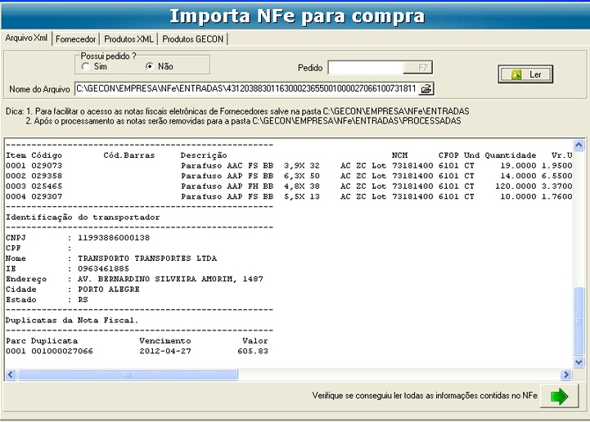
Task: Click the state value RS
Action: coord(83,300)
